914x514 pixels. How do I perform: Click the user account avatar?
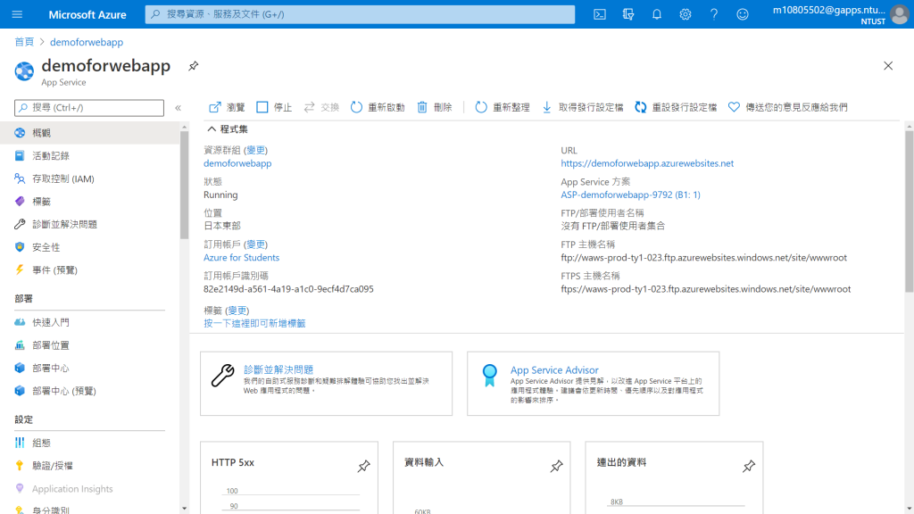click(x=900, y=14)
